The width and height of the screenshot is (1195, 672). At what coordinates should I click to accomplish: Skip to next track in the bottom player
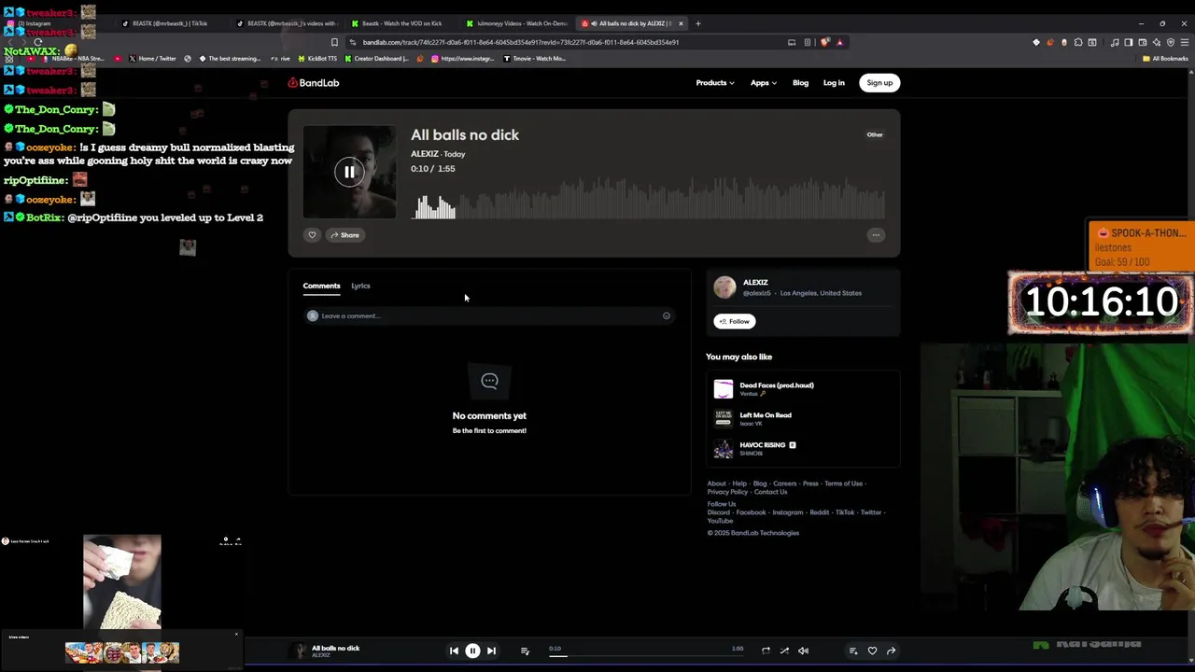coord(491,651)
